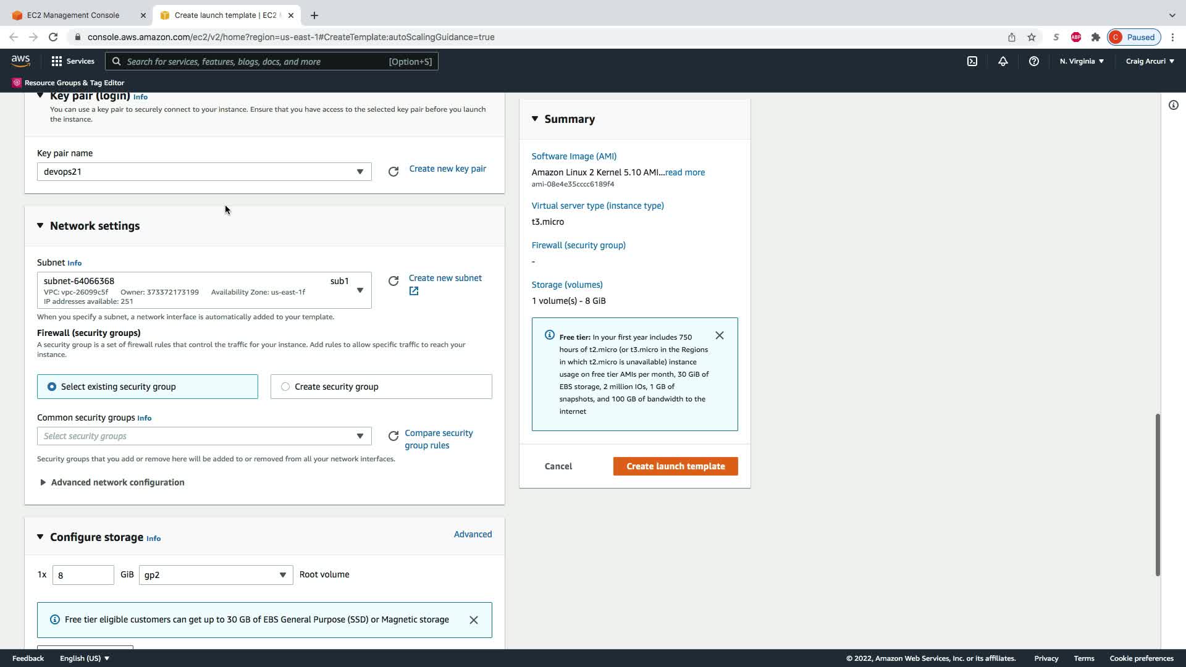Open the gp2 volume type dropdown
The height and width of the screenshot is (667, 1186).
[216, 575]
